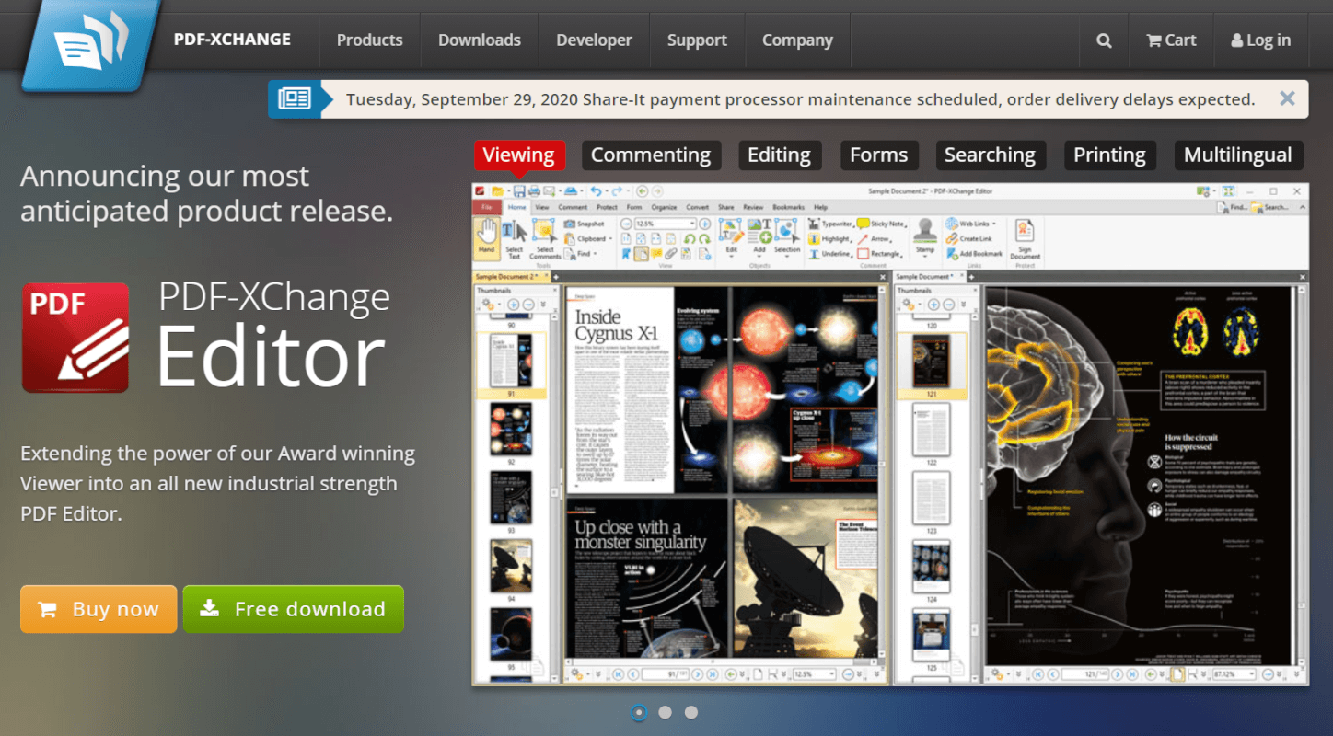Select the Arrow comment tool
Image resolution: width=1333 pixels, height=736 pixels.
click(x=875, y=238)
